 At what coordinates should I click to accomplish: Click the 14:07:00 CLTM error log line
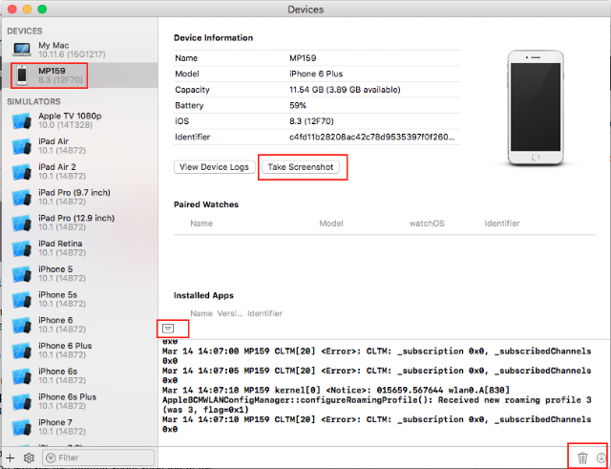pyautogui.click(x=376, y=356)
